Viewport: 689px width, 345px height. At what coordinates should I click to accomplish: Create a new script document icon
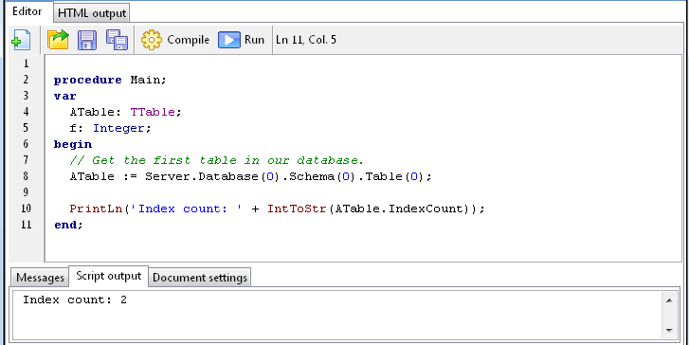tap(21, 40)
